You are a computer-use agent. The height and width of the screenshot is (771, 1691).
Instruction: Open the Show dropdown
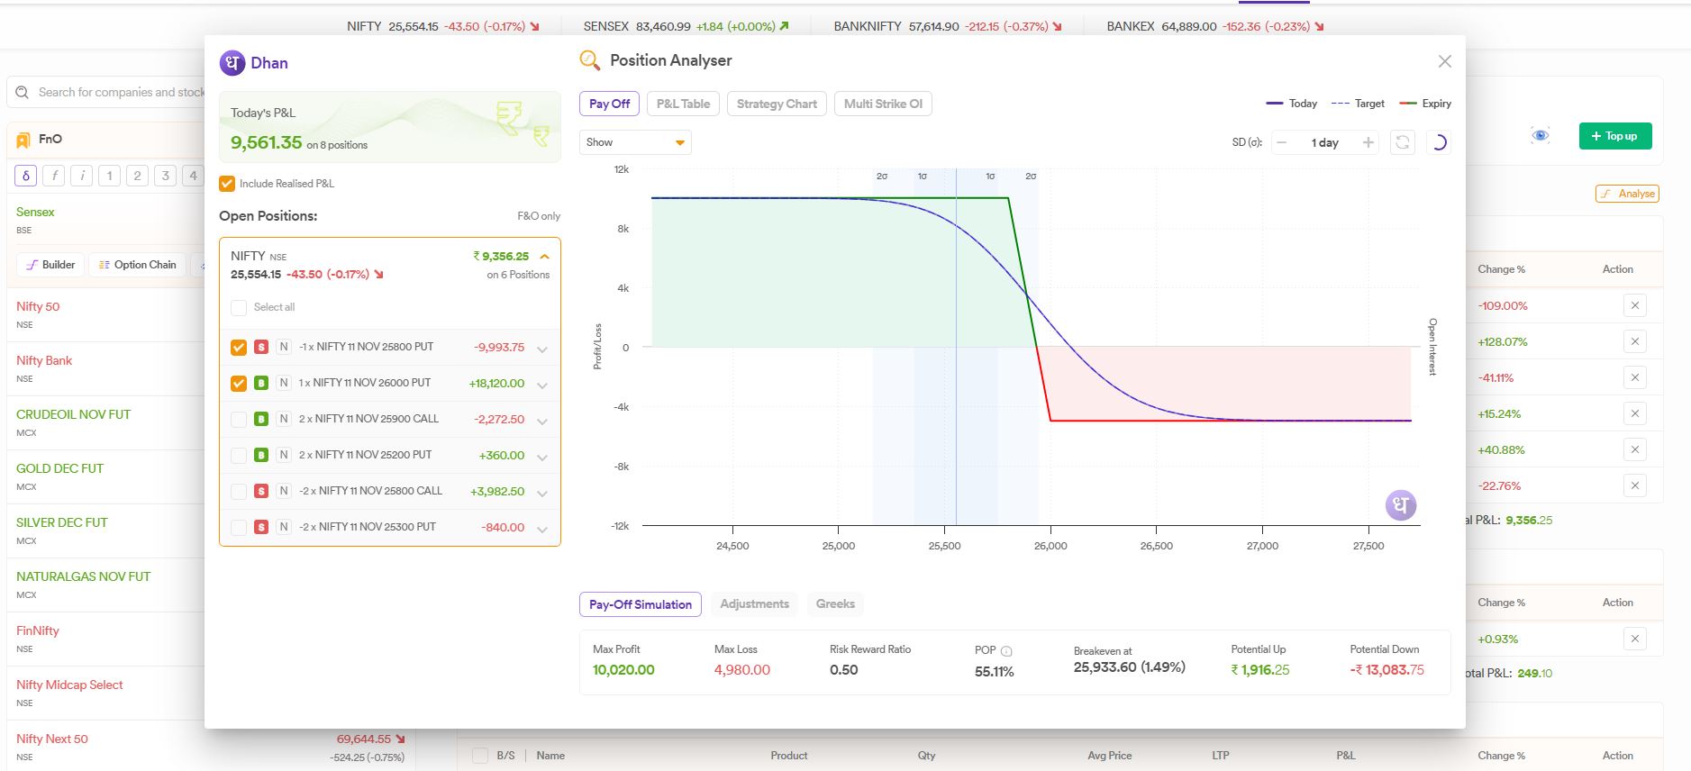(x=635, y=142)
